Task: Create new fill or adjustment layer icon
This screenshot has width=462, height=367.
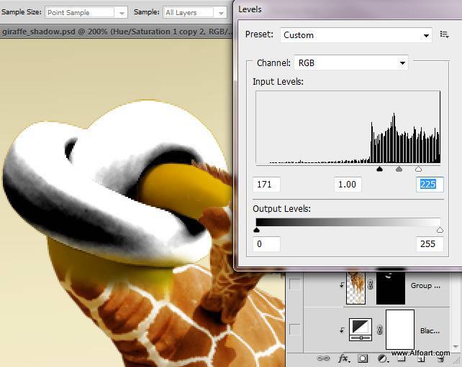Action: pos(383,357)
